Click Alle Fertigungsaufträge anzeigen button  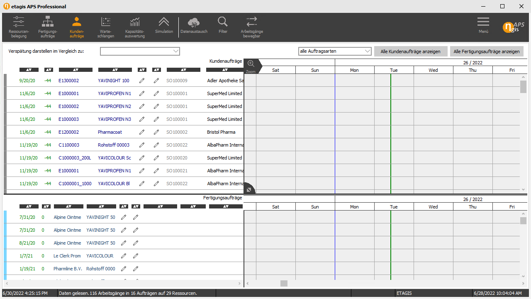coord(486,51)
